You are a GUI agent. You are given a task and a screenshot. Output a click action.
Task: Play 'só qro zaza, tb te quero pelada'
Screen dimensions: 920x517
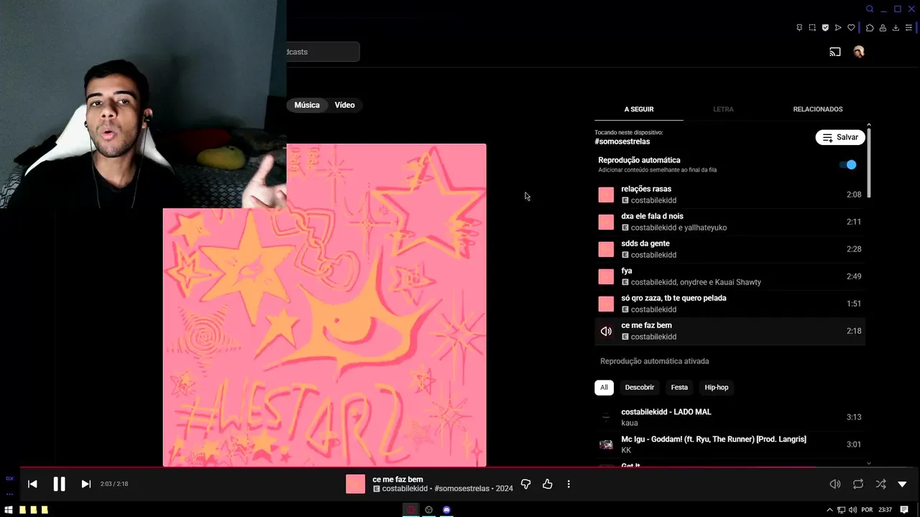click(730, 304)
